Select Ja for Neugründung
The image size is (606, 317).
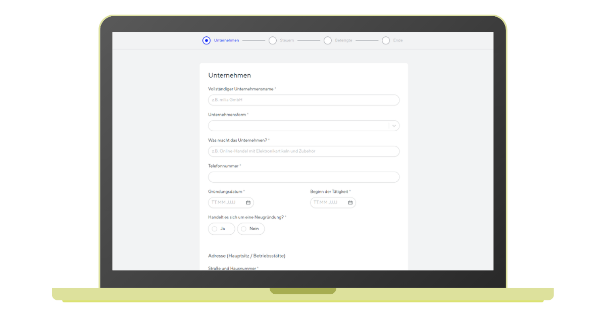[221, 229]
